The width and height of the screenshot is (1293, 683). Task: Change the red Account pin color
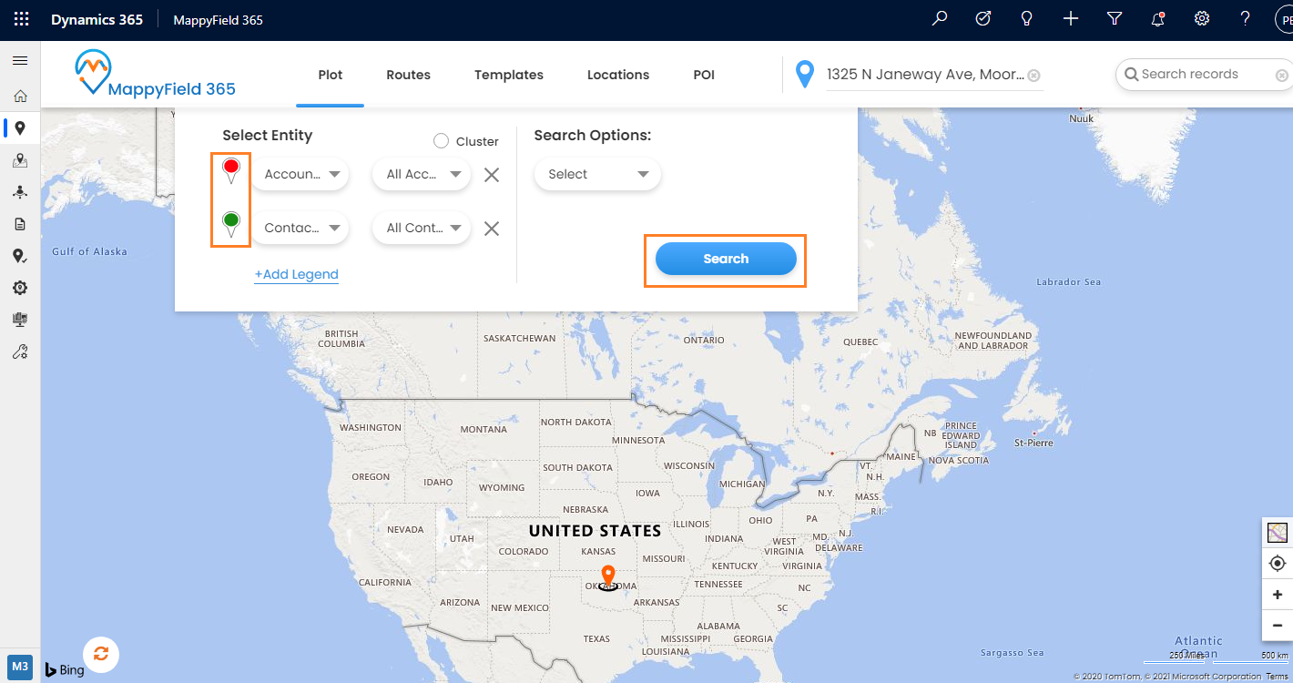[x=231, y=169]
